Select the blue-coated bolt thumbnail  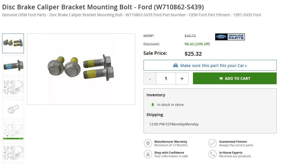pos(13,65)
